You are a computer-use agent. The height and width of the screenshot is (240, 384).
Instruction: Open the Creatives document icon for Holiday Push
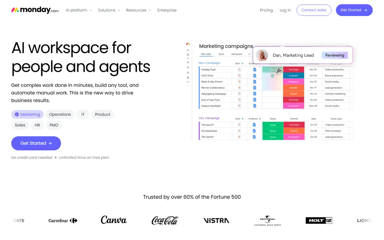(x=254, y=69)
